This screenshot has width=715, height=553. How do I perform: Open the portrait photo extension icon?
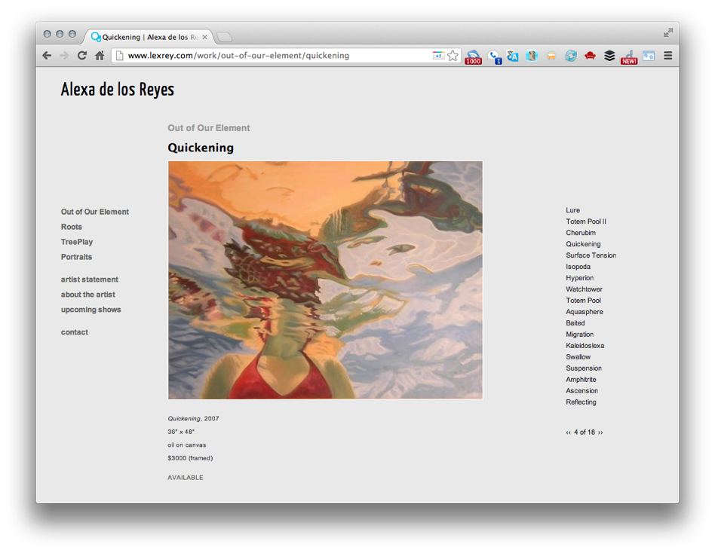point(532,56)
